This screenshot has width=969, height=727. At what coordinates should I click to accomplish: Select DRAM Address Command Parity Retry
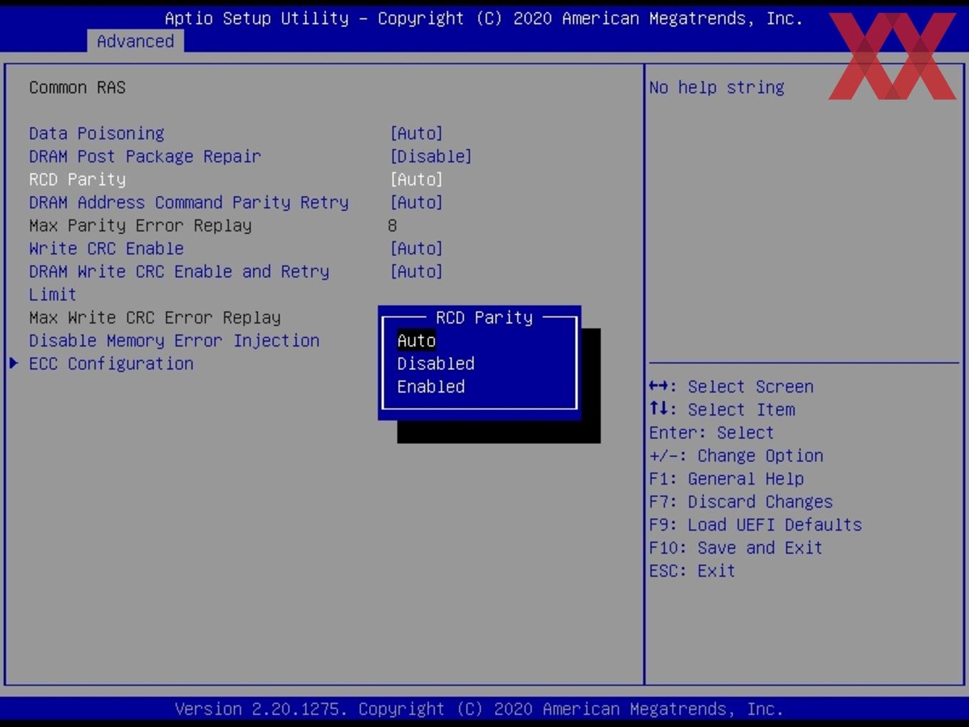point(189,202)
